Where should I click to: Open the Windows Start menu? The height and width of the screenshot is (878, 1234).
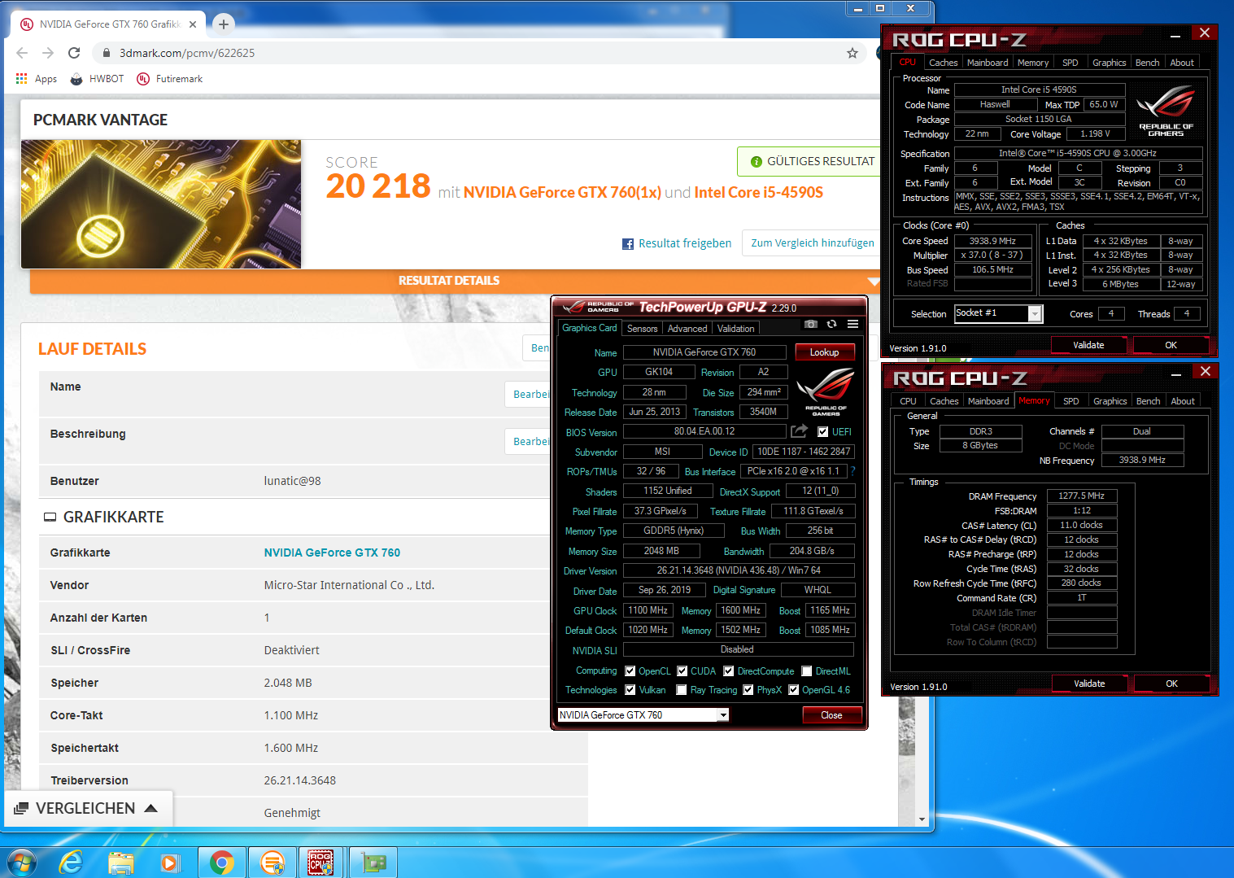[20, 862]
